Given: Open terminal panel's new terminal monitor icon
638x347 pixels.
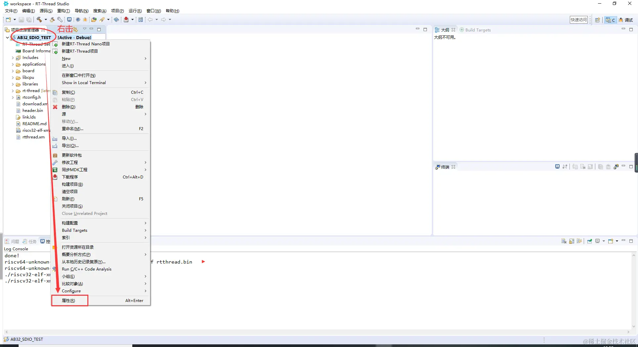Looking at the screenshot, I should click(x=557, y=167).
